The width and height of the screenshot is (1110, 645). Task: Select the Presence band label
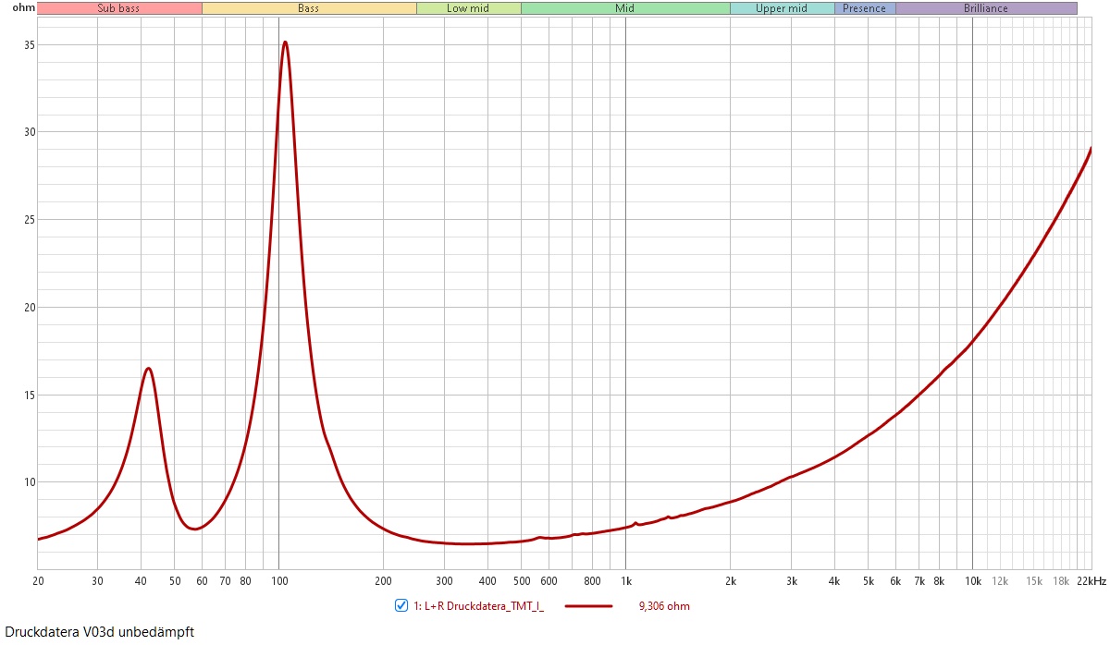click(x=864, y=8)
